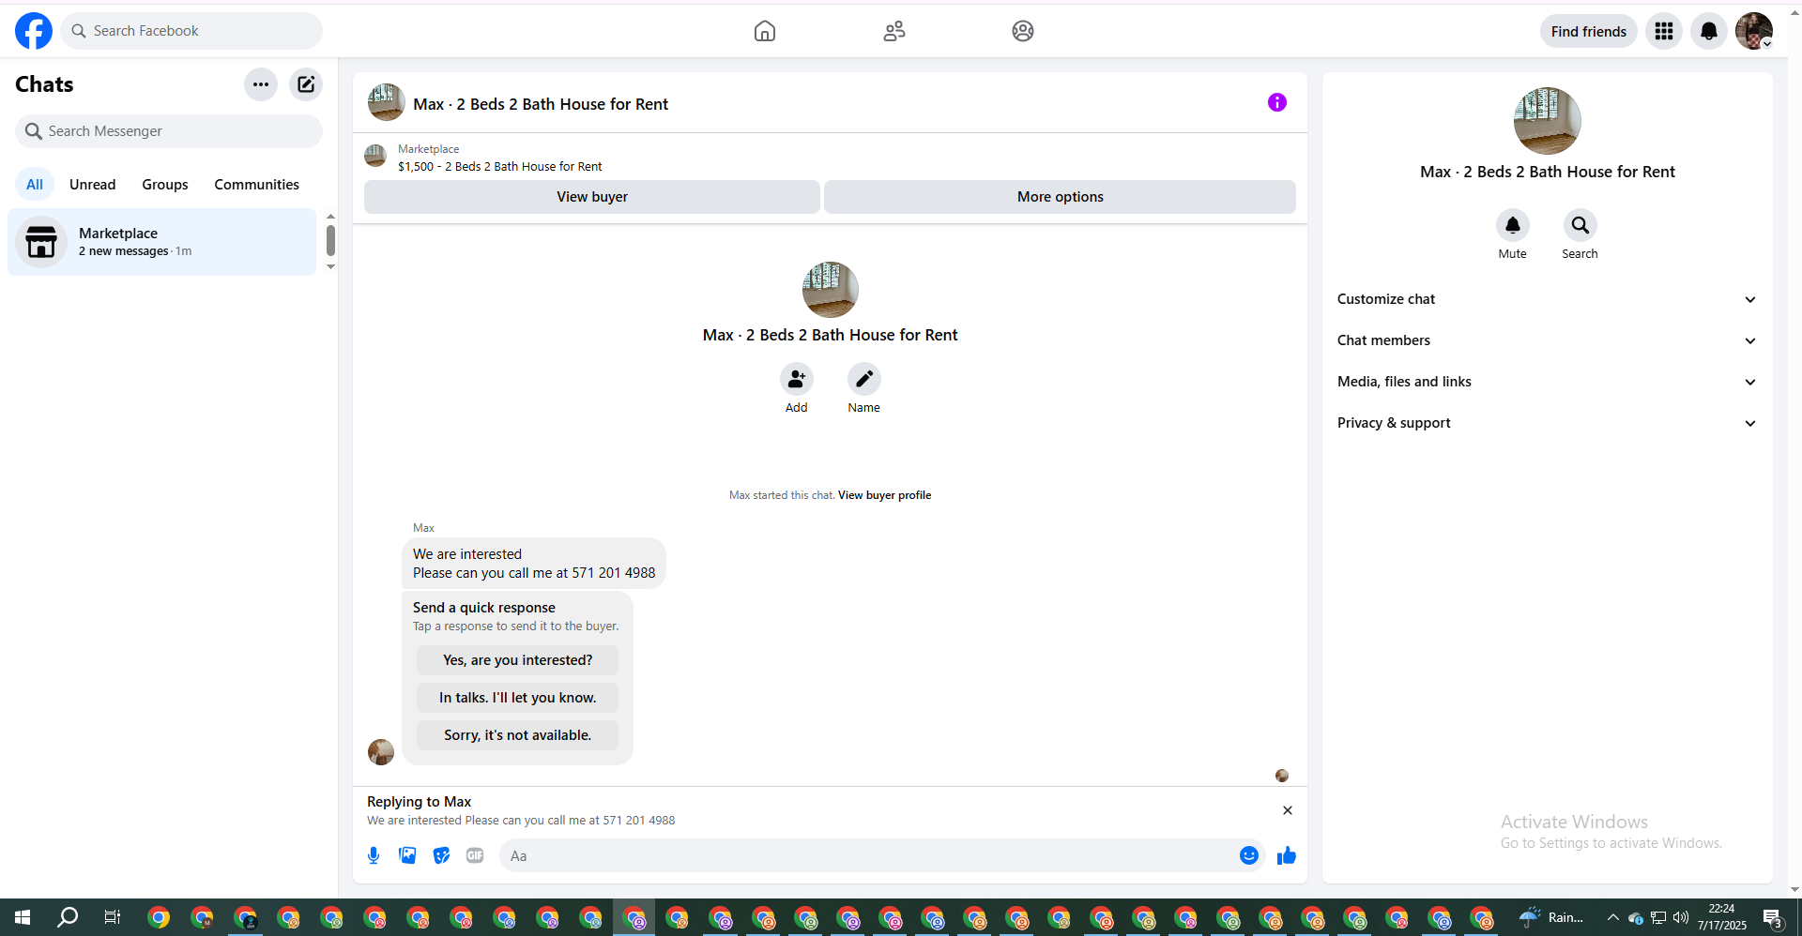Expand Chat members section
The image size is (1802, 936).
[1548, 340]
